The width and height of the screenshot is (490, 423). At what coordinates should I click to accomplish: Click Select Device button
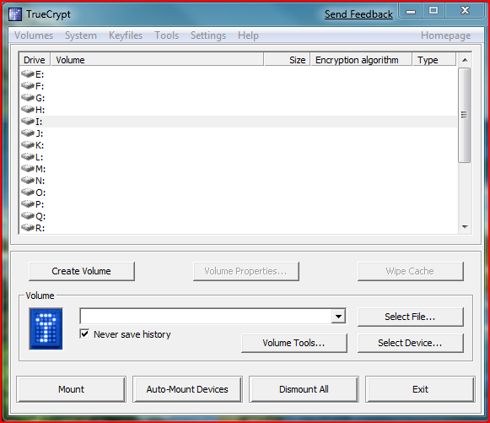click(411, 344)
